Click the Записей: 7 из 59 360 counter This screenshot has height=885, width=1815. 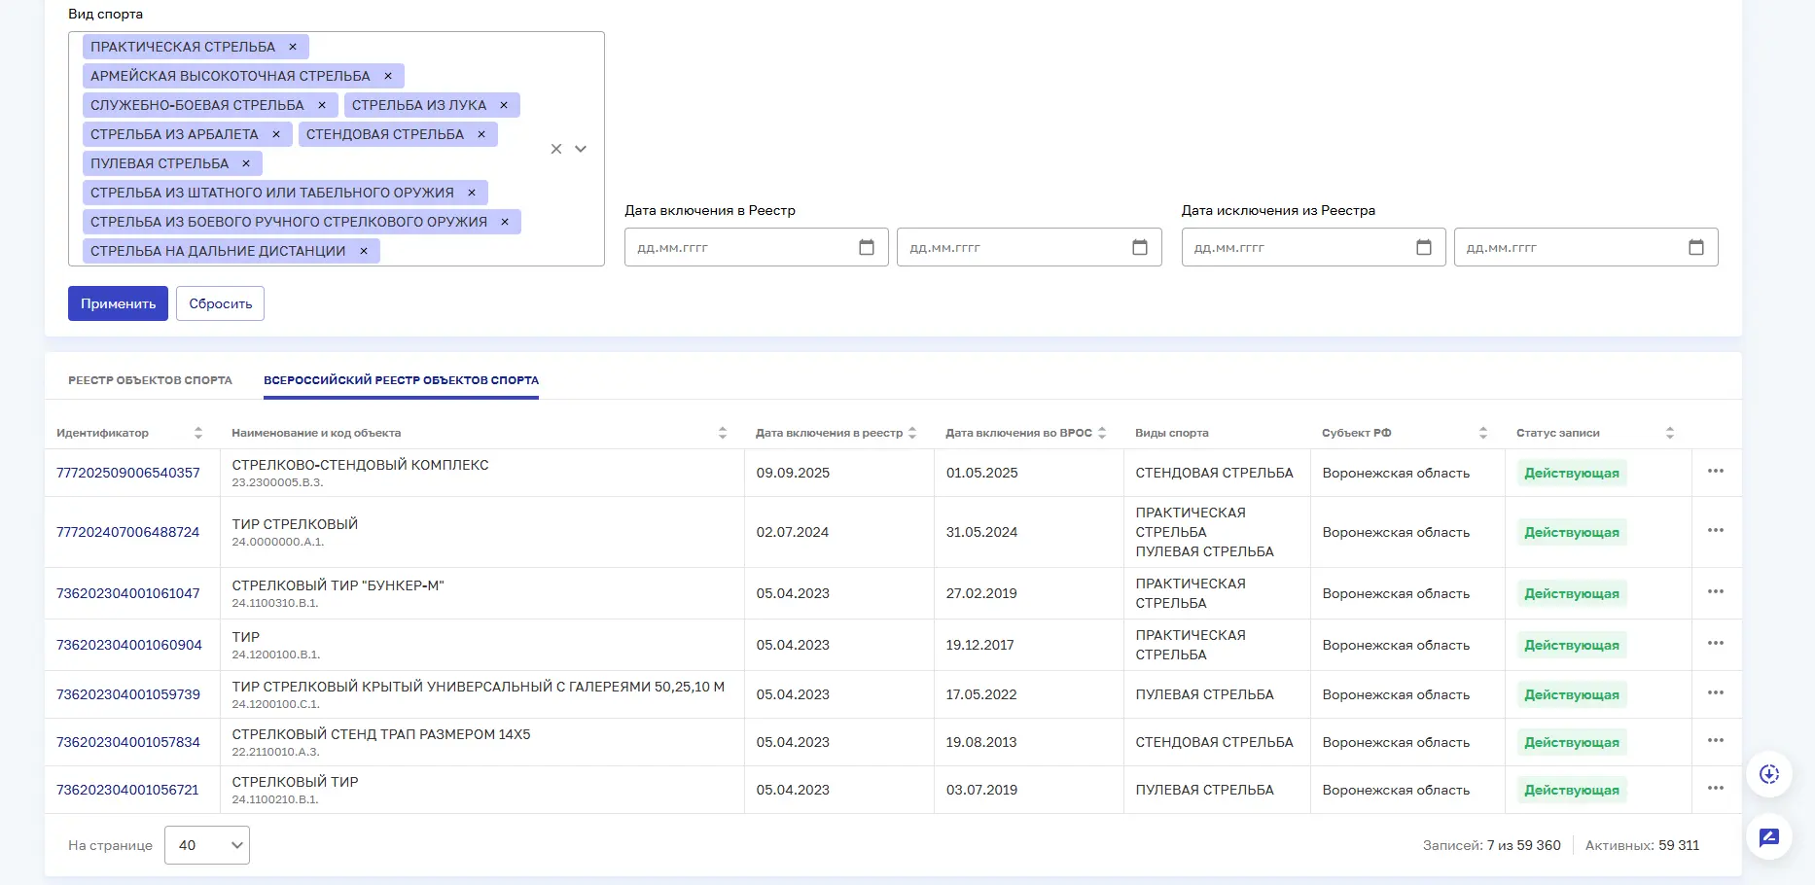[x=1491, y=845]
